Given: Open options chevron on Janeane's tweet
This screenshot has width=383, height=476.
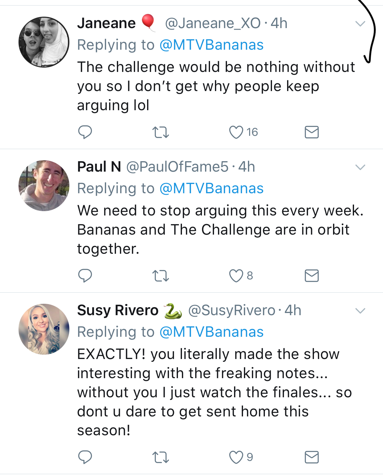Looking at the screenshot, I should point(360,24).
